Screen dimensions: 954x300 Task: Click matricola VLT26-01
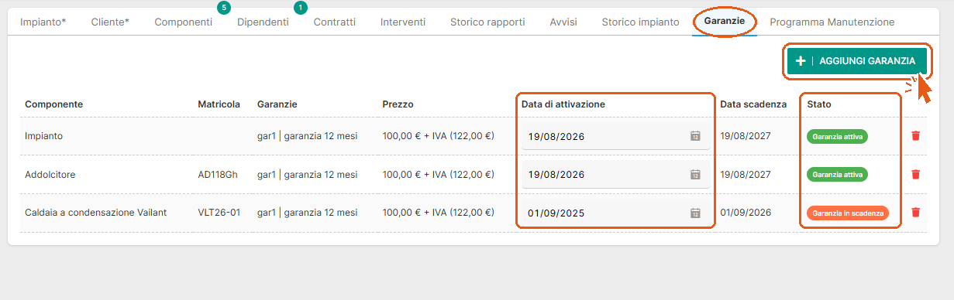pyautogui.click(x=219, y=213)
